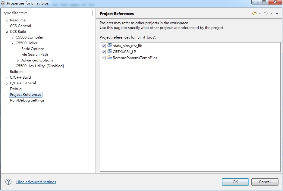Collapse the CCS Build tree node
The height and width of the screenshot is (191, 283).
[7, 32]
